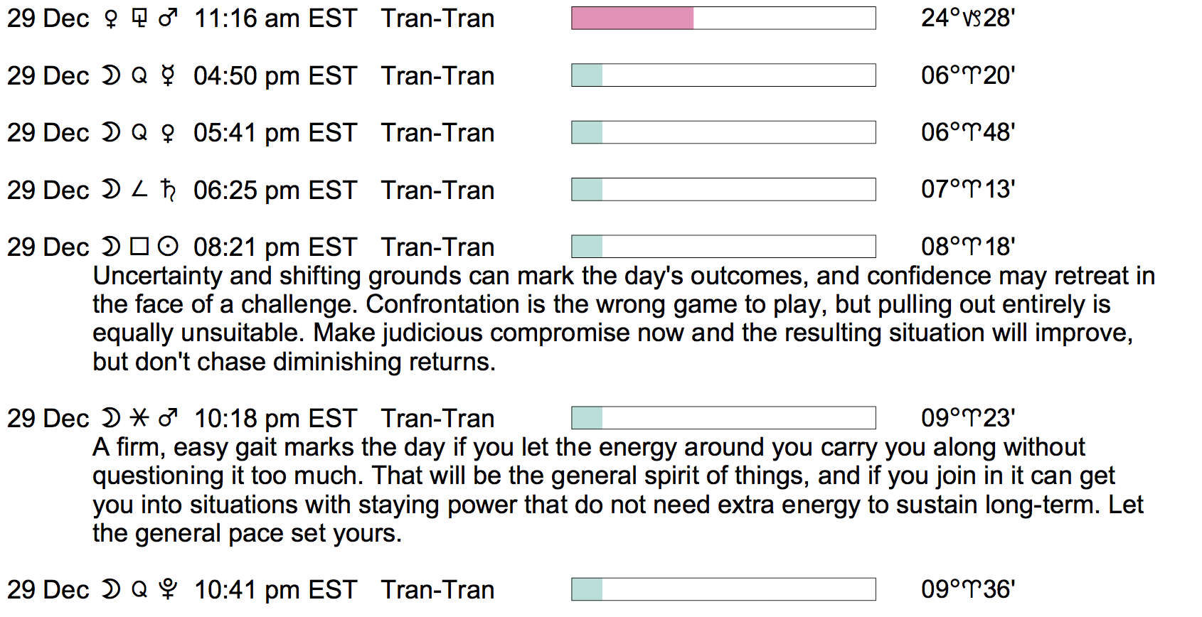Click the teal progress bar in the 10:41 pm row

pyautogui.click(x=587, y=589)
